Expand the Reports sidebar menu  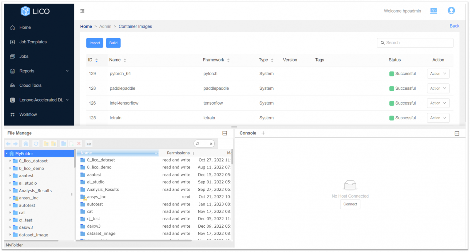click(67, 71)
